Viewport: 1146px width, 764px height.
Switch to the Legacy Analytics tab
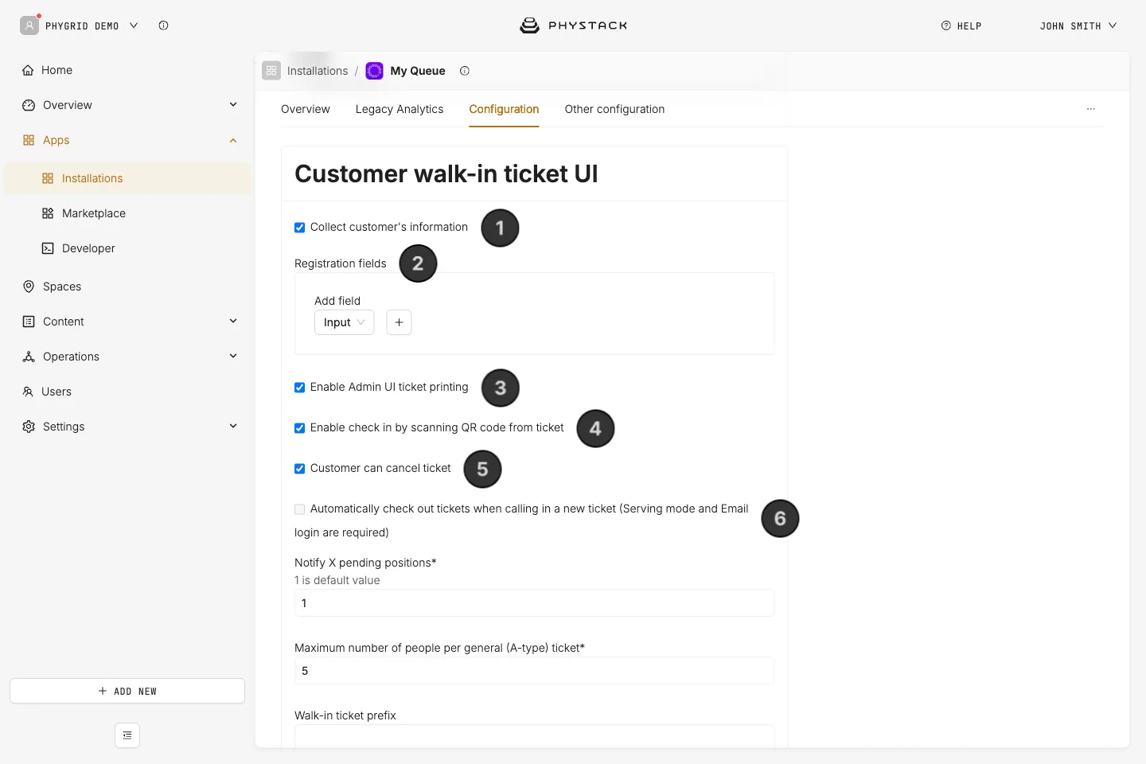[400, 109]
